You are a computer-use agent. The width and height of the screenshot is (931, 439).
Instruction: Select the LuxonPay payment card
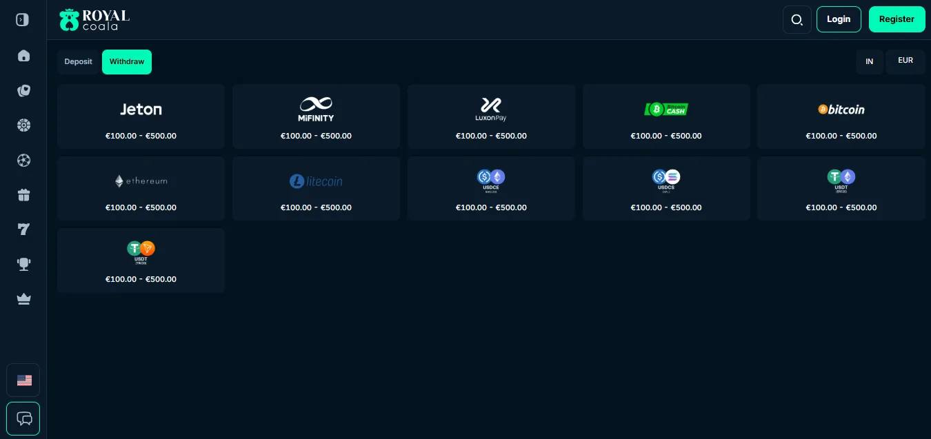tap(491, 116)
